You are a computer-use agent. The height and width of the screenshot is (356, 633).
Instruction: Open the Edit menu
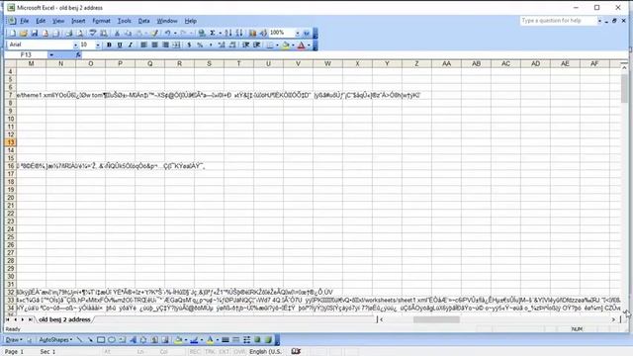click(41, 21)
